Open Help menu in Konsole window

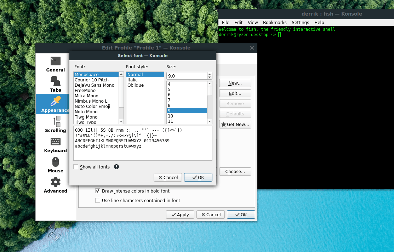pyautogui.click(x=319, y=22)
